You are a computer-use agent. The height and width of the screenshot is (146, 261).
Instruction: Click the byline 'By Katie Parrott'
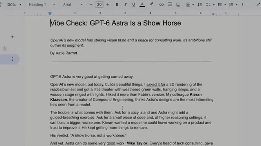(x=64, y=53)
